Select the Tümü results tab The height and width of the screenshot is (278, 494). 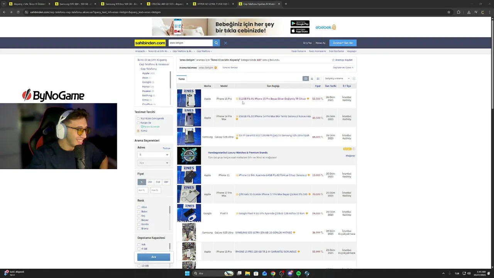[181, 79]
